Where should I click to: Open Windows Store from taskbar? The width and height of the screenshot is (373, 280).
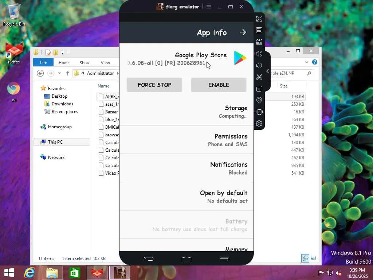tap(74, 273)
